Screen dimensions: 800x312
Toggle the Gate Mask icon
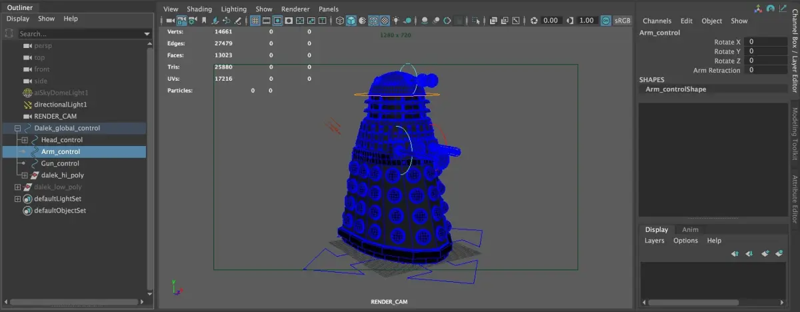(x=289, y=21)
